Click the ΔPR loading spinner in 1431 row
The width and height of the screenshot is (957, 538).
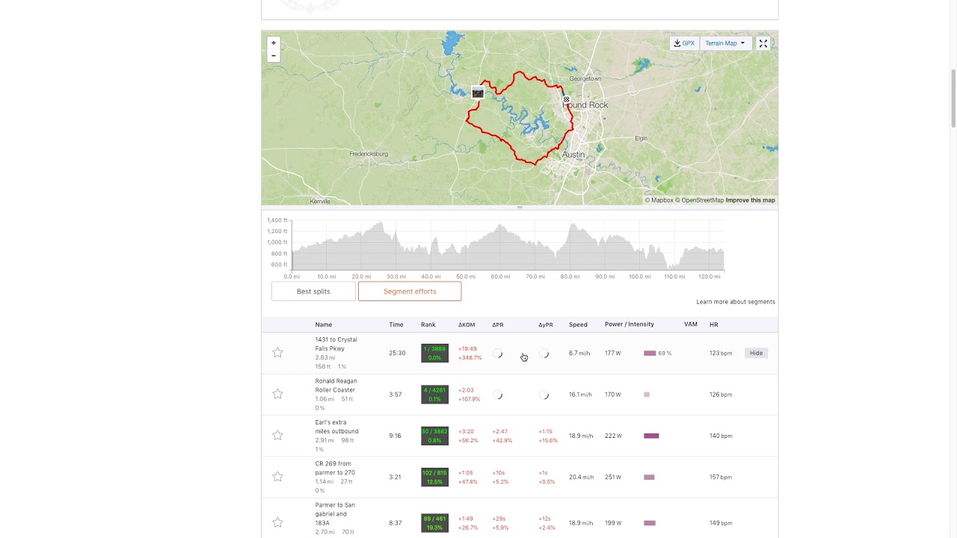(498, 353)
